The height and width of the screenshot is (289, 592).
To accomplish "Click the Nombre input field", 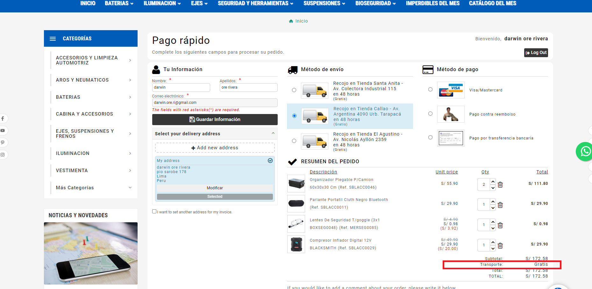I will 181,87.
